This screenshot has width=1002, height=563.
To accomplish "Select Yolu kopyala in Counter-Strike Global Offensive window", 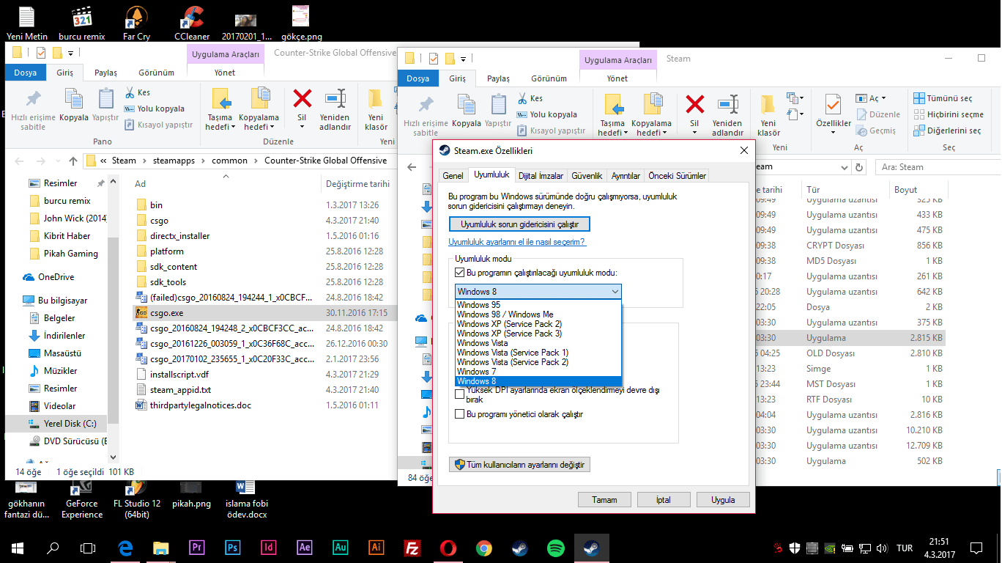I will point(154,108).
